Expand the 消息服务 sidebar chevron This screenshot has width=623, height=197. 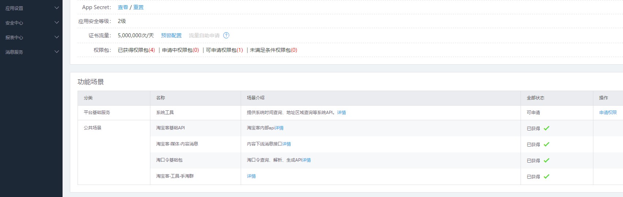[x=57, y=52]
